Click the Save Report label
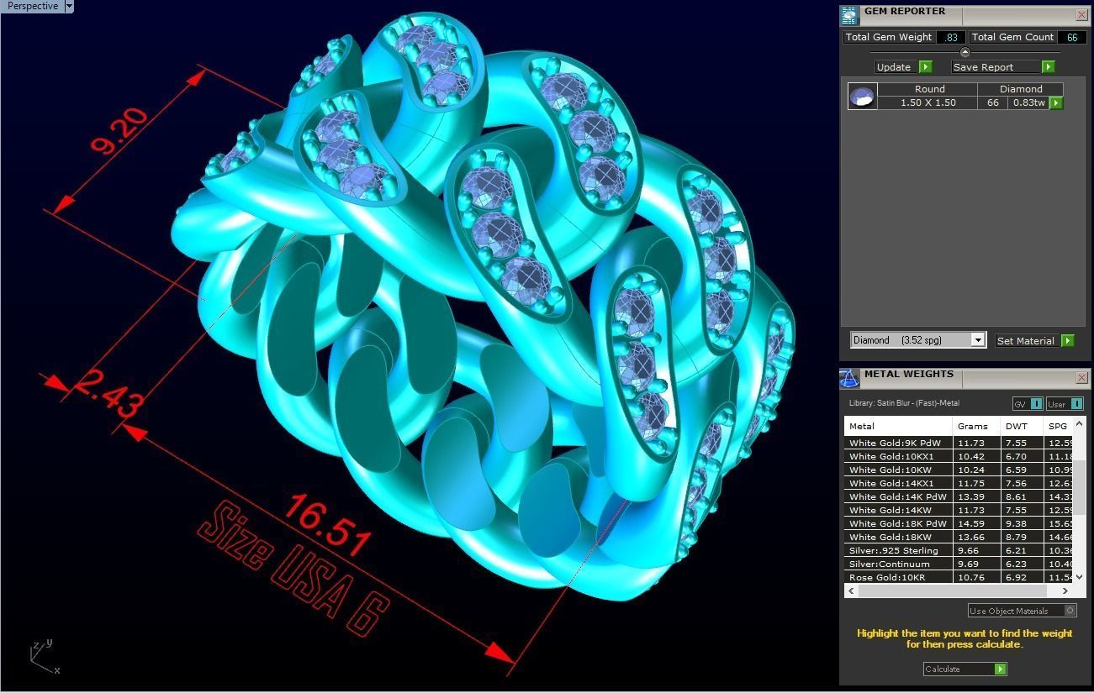 (x=996, y=66)
